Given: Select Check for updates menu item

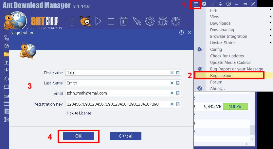Looking at the screenshot, I should click(x=233, y=56).
